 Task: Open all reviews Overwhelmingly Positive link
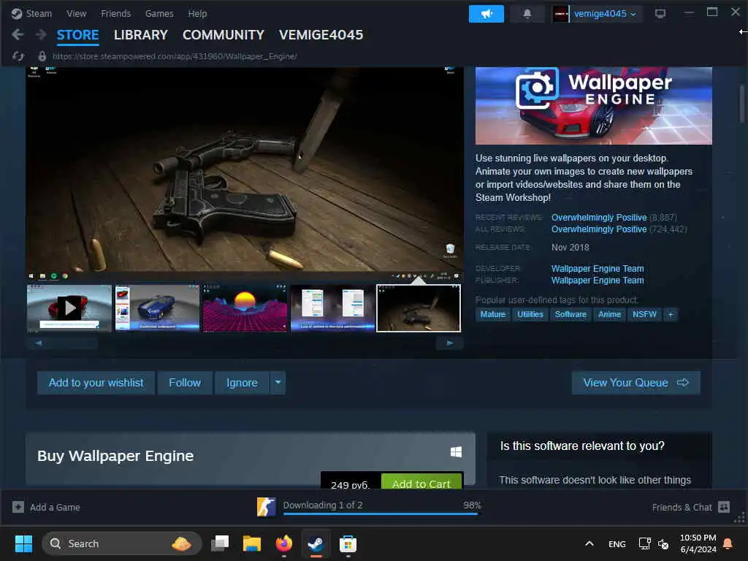click(x=599, y=229)
